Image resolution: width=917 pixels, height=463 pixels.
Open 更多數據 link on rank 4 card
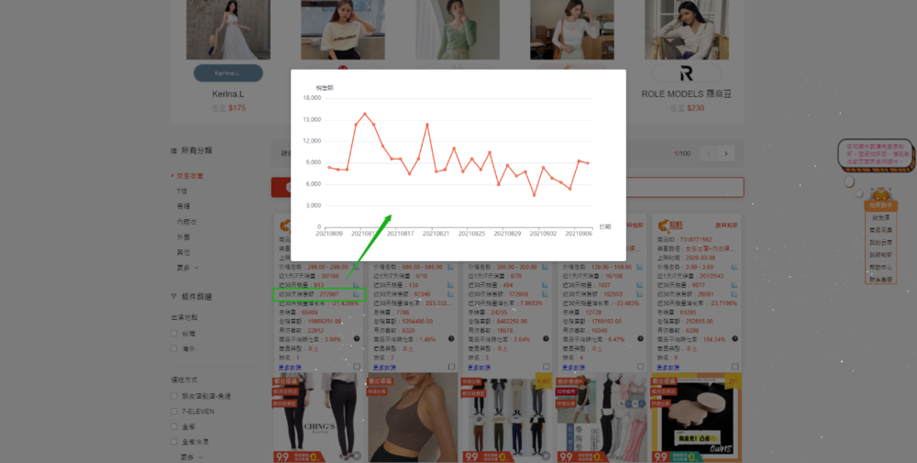click(x=574, y=368)
